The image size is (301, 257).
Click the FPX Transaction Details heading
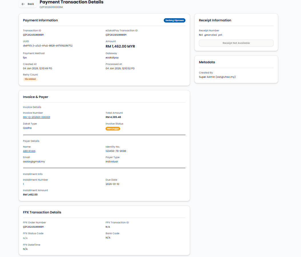click(x=42, y=212)
